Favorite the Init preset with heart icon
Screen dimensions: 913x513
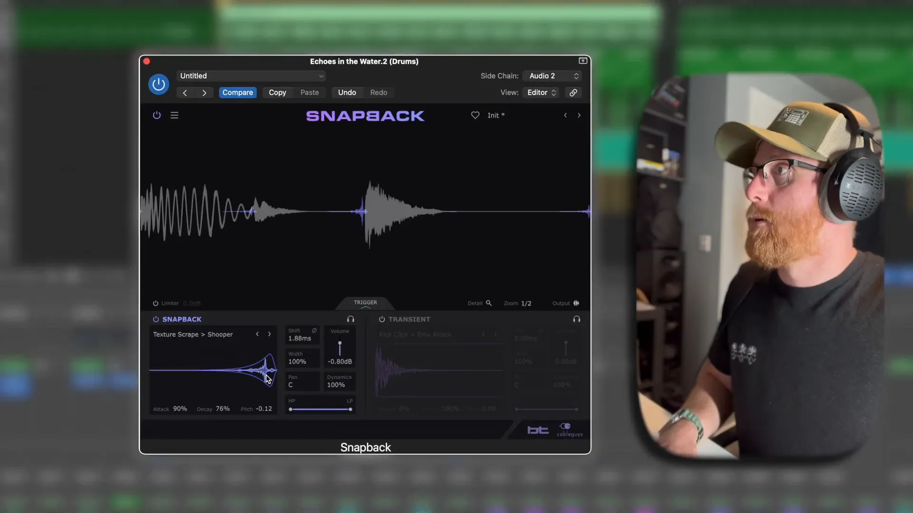475,115
